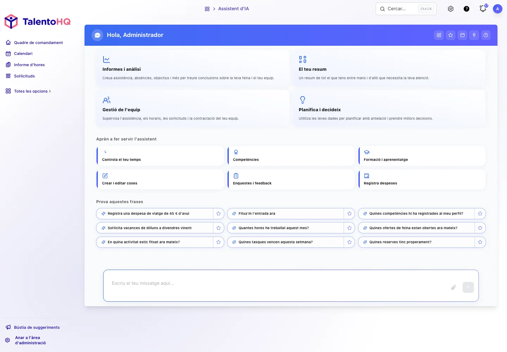This screenshot has width=507, height=352.
Task: Select Formació i aprenentatge topic
Action: pos(422,156)
